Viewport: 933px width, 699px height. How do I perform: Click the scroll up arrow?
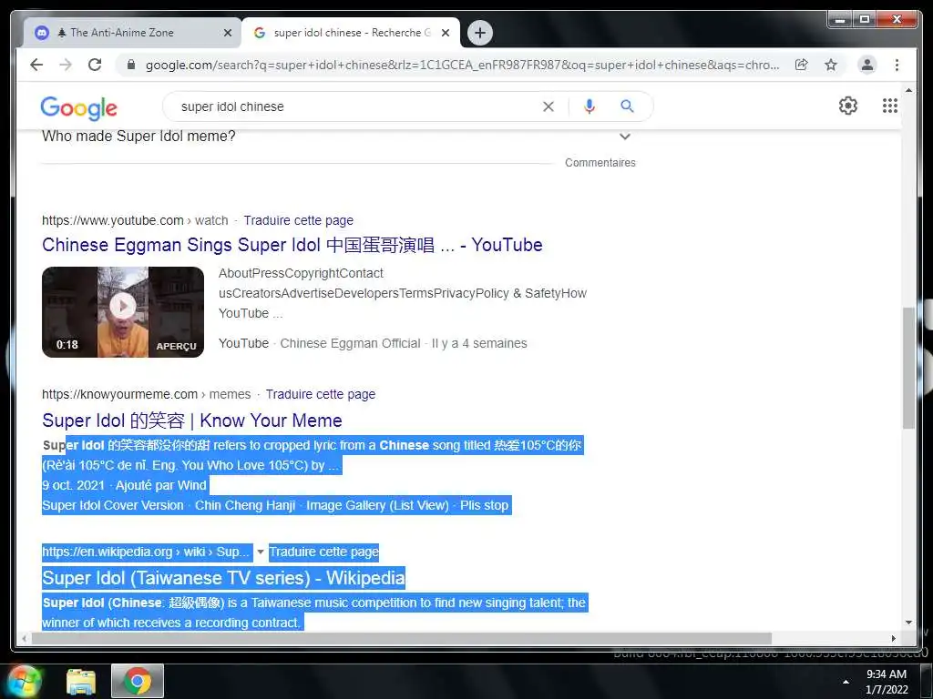coord(908,90)
